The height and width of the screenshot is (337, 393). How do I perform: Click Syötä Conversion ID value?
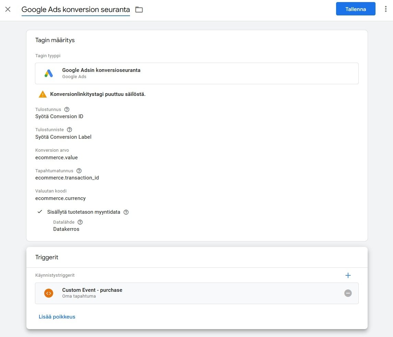tap(59, 116)
